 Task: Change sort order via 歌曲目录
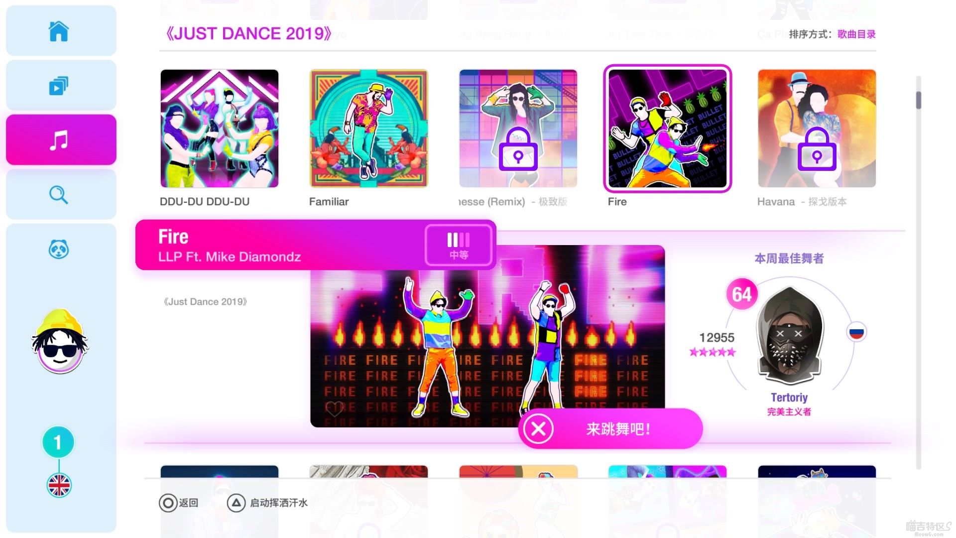[856, 34]
